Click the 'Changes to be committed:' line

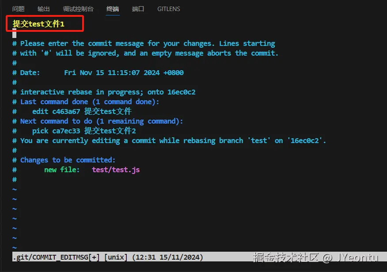coord(64,160)
